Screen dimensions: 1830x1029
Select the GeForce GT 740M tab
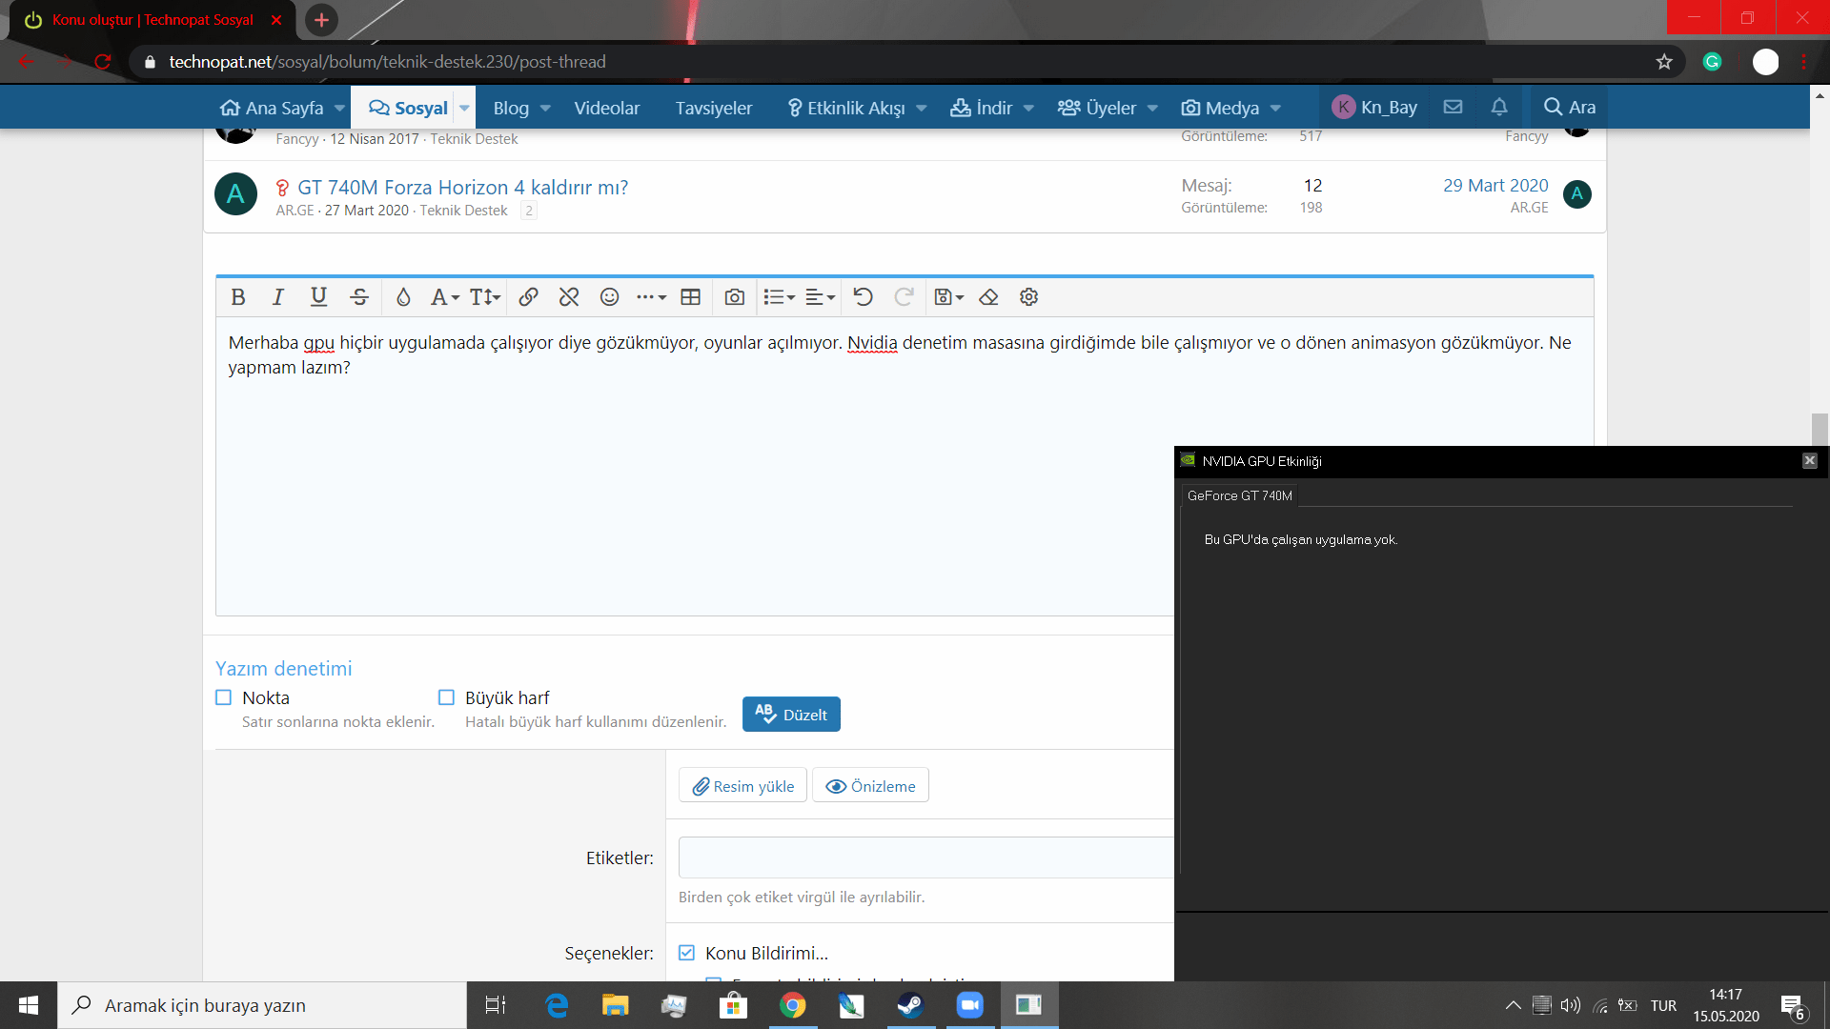(x=1239, y=495)
